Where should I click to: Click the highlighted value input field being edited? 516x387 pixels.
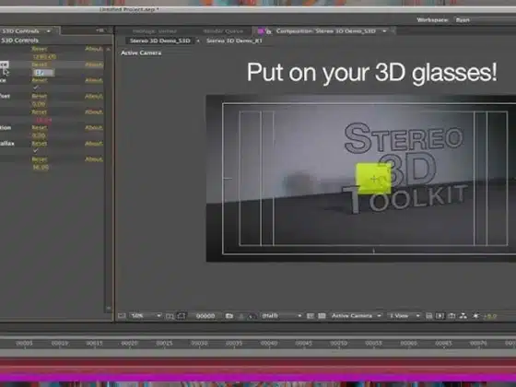tap(43, 73)
